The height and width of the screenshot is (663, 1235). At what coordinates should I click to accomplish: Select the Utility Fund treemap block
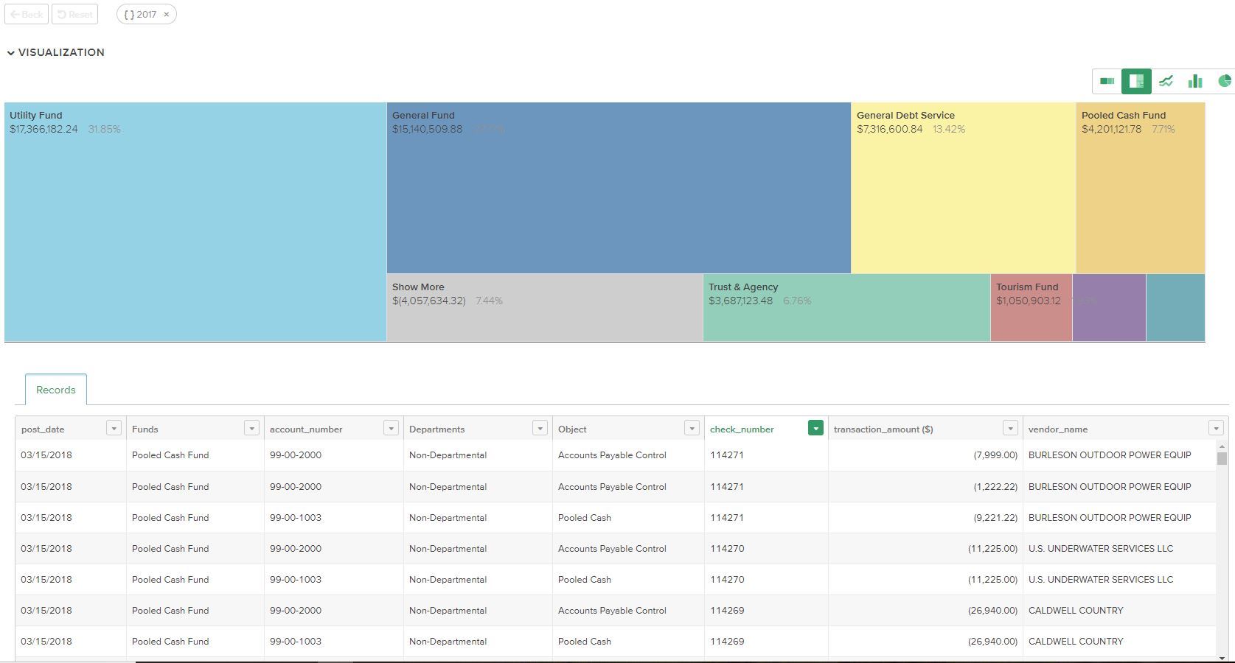click(x=195, y=222)
